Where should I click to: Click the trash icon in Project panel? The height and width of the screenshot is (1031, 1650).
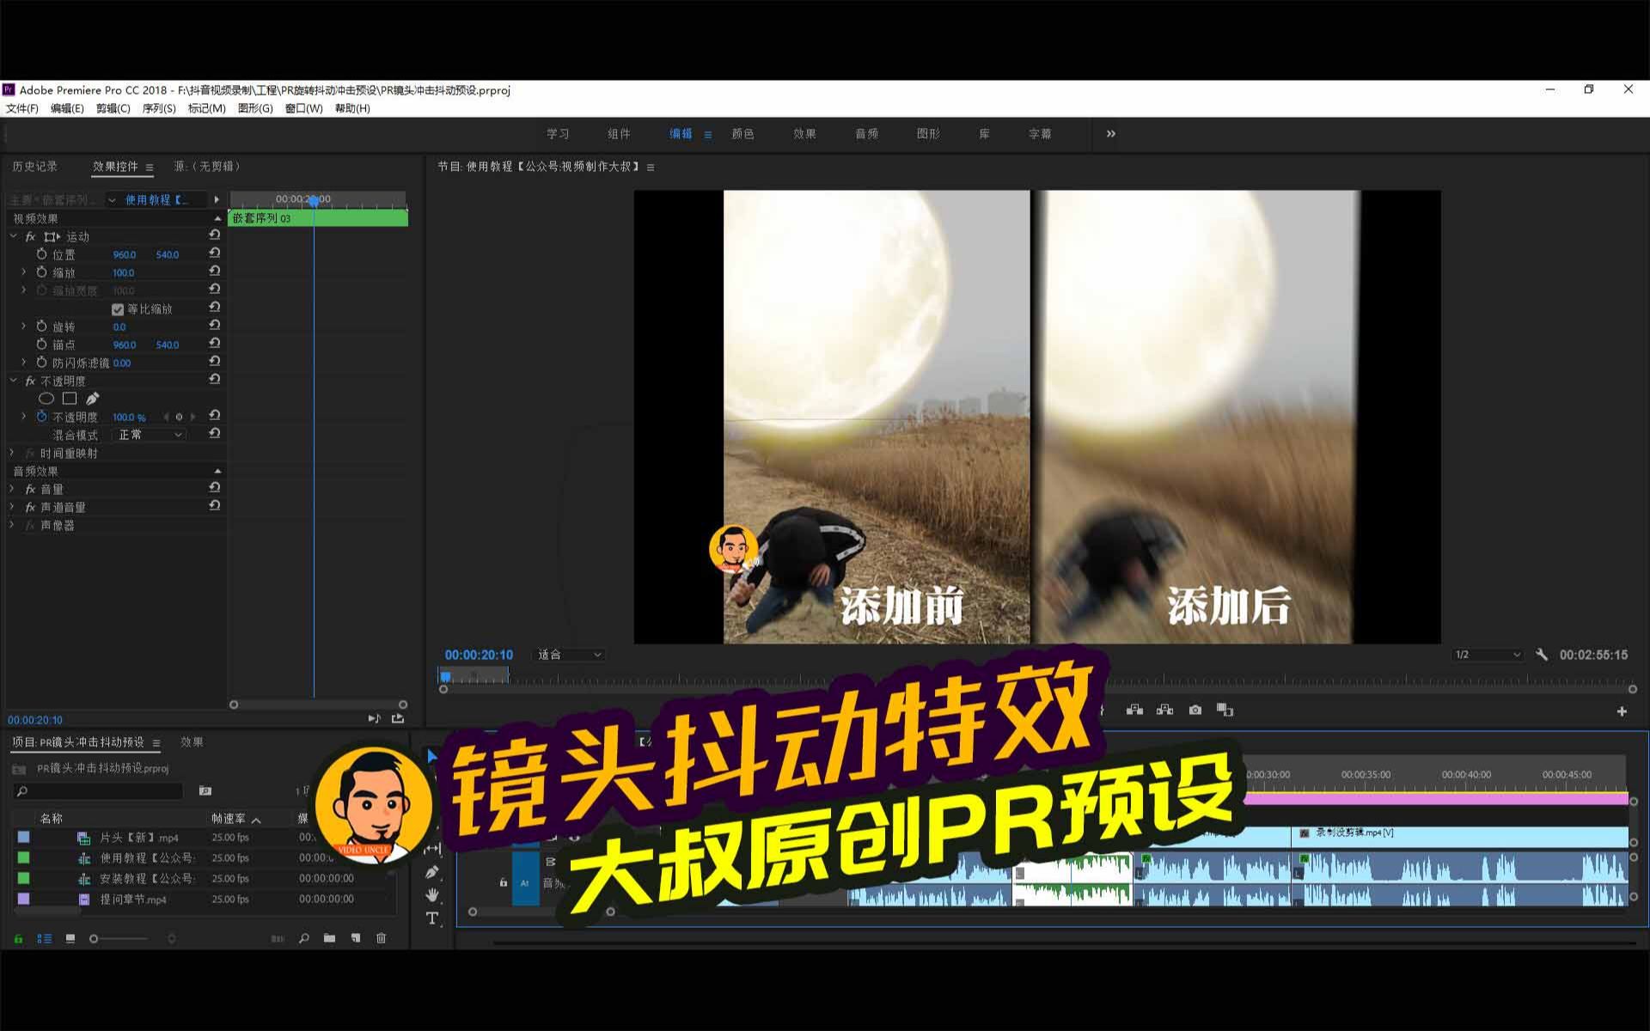pyautogui.click(x=382, y=938)
